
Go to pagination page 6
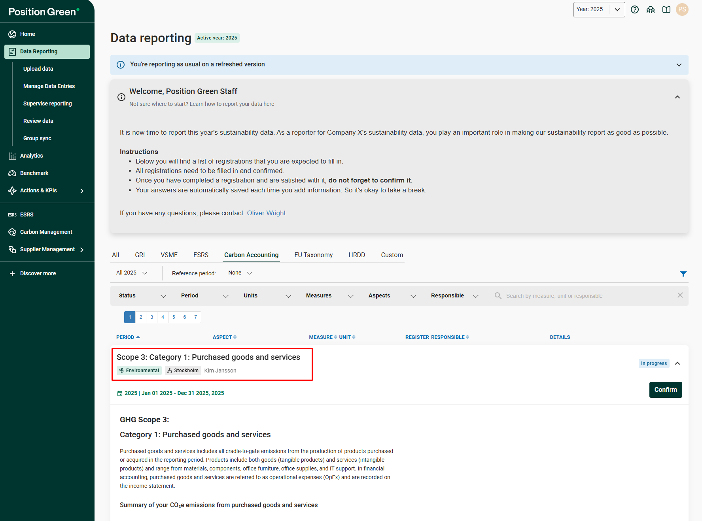click(x=185, y=317)
